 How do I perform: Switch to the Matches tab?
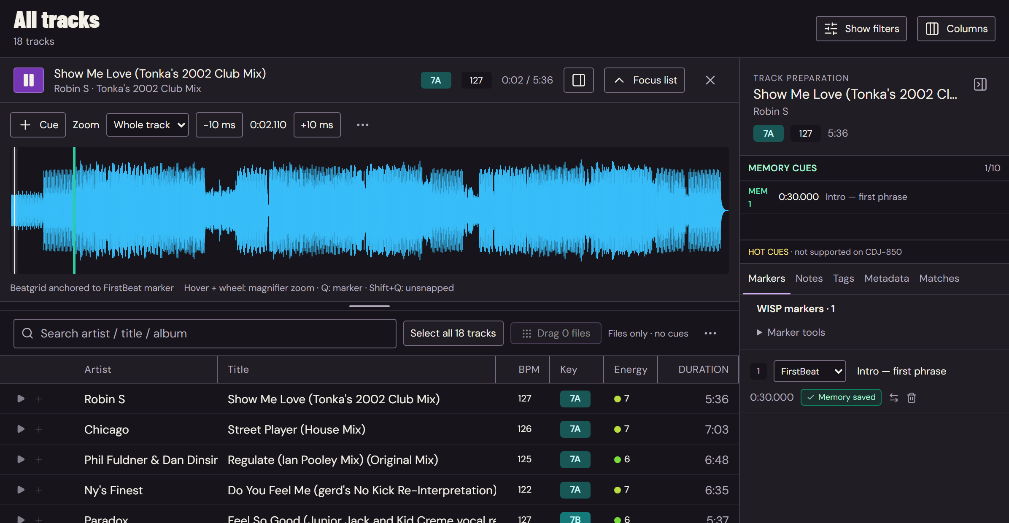(x=939, y=278)
